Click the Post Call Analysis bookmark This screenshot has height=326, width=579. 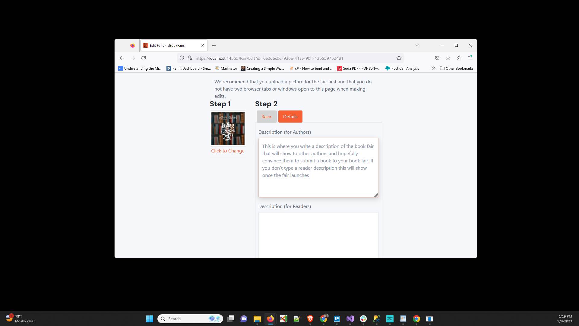(402, 68)
